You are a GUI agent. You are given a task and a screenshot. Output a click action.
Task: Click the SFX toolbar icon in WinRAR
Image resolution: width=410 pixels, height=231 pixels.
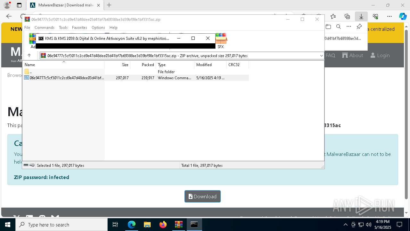point(221,41)
